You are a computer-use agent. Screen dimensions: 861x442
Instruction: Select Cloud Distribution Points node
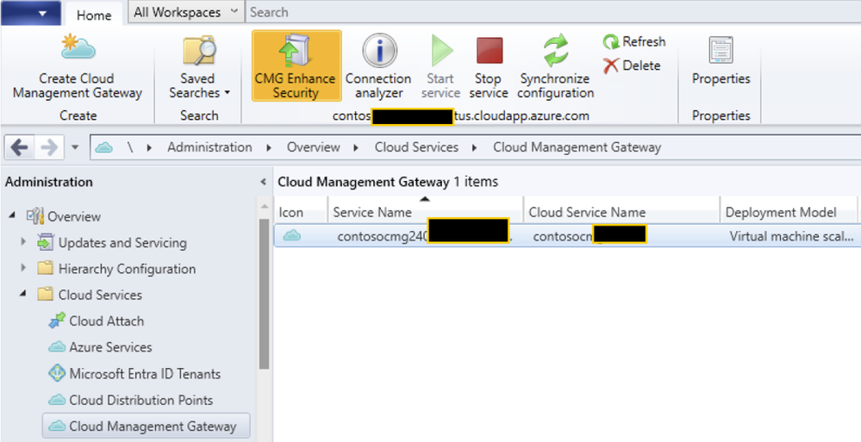click(x=140, y=400)
